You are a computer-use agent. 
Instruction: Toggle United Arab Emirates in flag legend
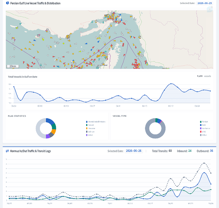point(96,122)
